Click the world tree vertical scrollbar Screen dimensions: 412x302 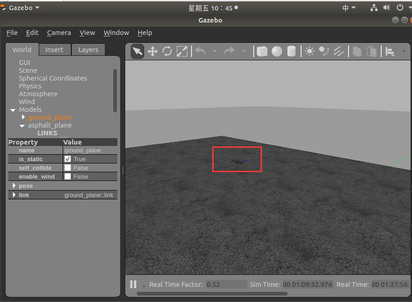coord(115,91)
